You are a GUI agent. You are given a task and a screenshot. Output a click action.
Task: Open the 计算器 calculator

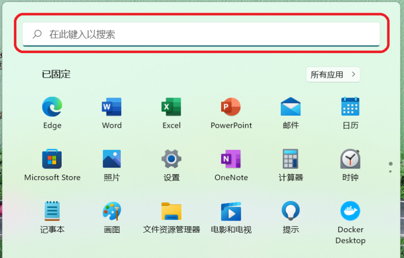pyautogui.click(x=291, y=165)
